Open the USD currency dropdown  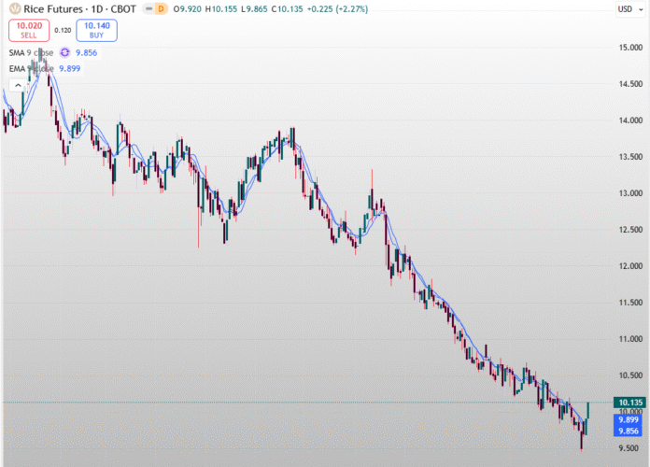point(625,9)
